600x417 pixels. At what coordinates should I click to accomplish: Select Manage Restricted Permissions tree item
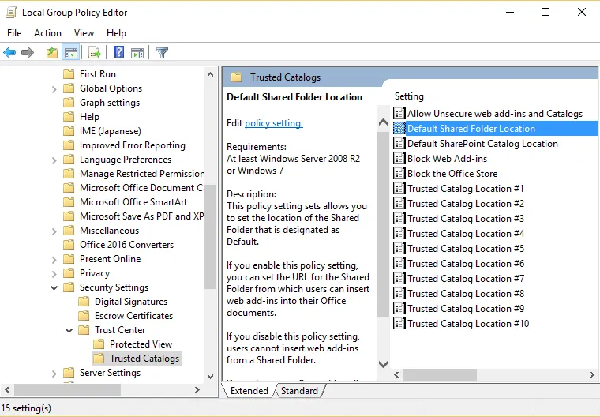[141, 174]
